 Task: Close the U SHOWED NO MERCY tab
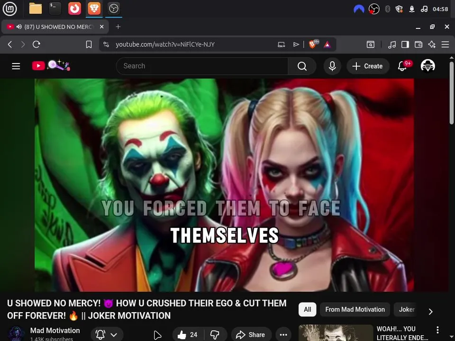point(101,27)
